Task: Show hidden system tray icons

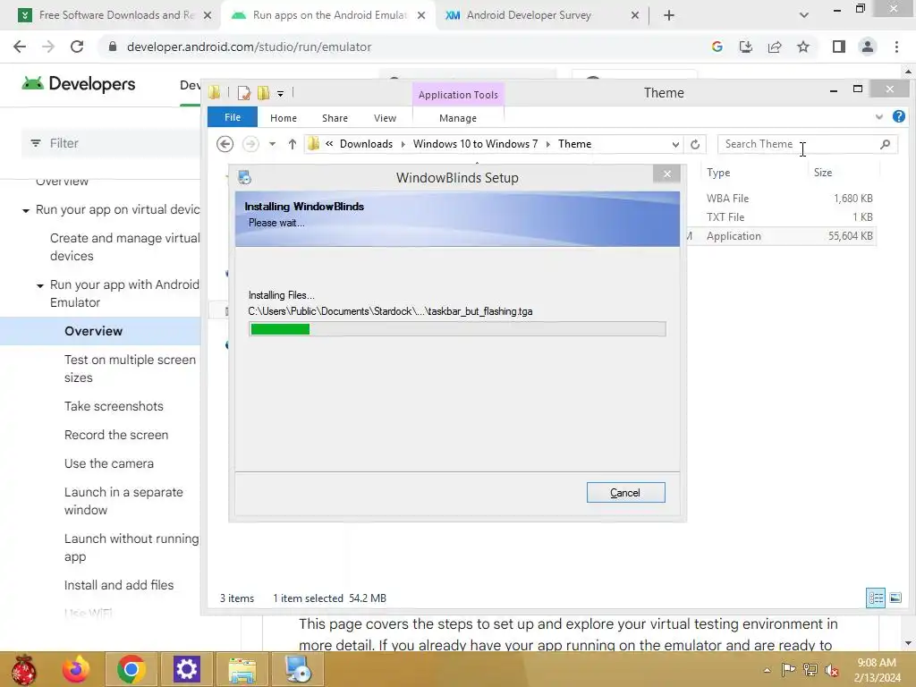Action: [767, 670]
